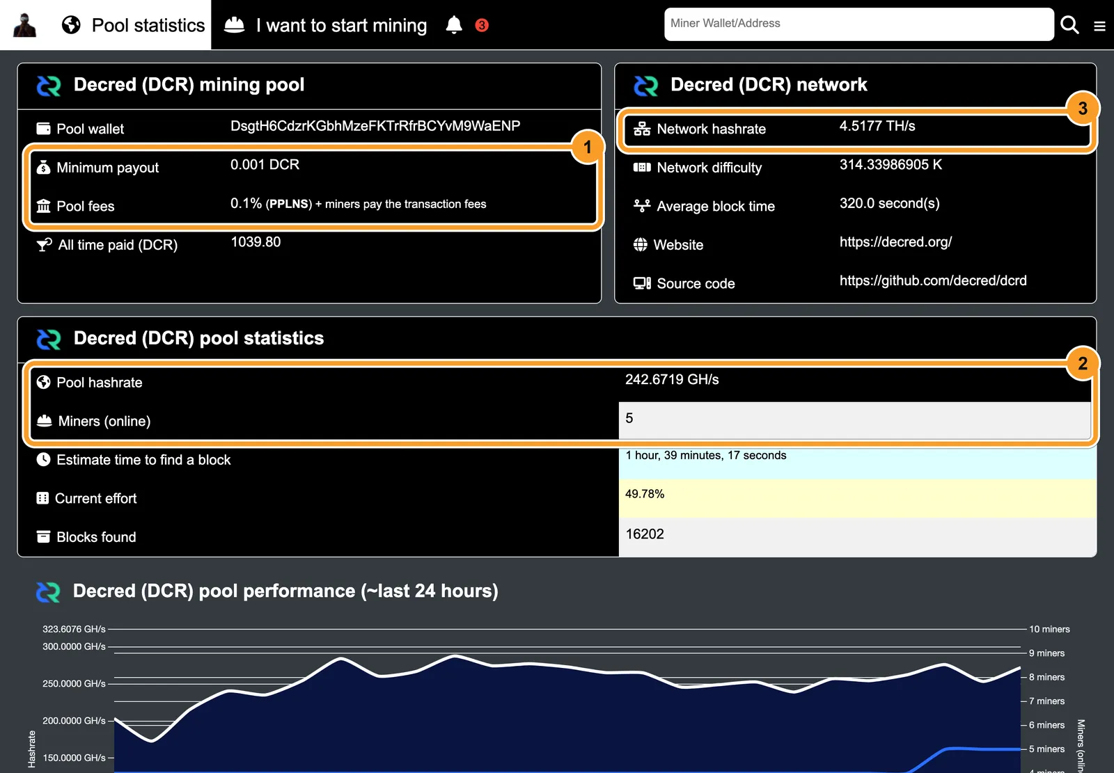Click the Decred logo beside pool performance heading

tap(48, 592)
